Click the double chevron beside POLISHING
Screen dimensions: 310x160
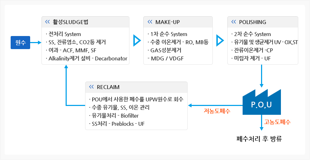pyautogui.click(x=234, y=22)
